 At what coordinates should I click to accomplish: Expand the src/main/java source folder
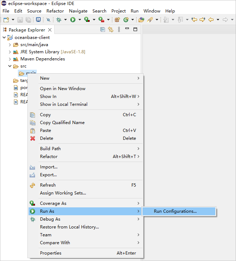pos(10,45)
